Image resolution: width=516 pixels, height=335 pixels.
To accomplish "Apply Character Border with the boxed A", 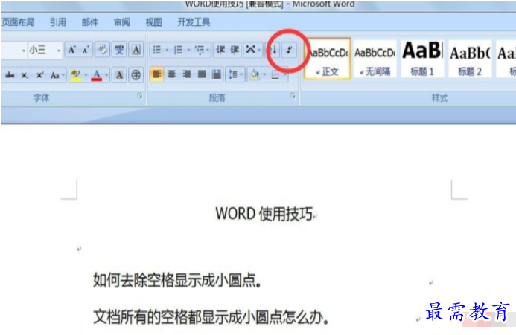I will click(x=136, y=50).
